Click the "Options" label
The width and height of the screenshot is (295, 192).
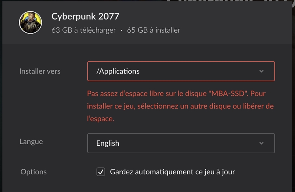(x=34, y=172)
